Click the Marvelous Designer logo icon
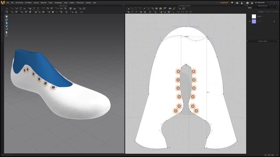The height and width of the screenshot is (157, 280). point(3,3)
